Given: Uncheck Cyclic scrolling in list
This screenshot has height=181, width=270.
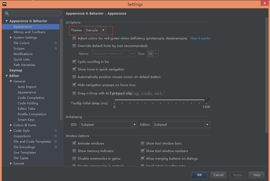Looking at the screenshot, I should pyautogui.click(x=74, y=62).
